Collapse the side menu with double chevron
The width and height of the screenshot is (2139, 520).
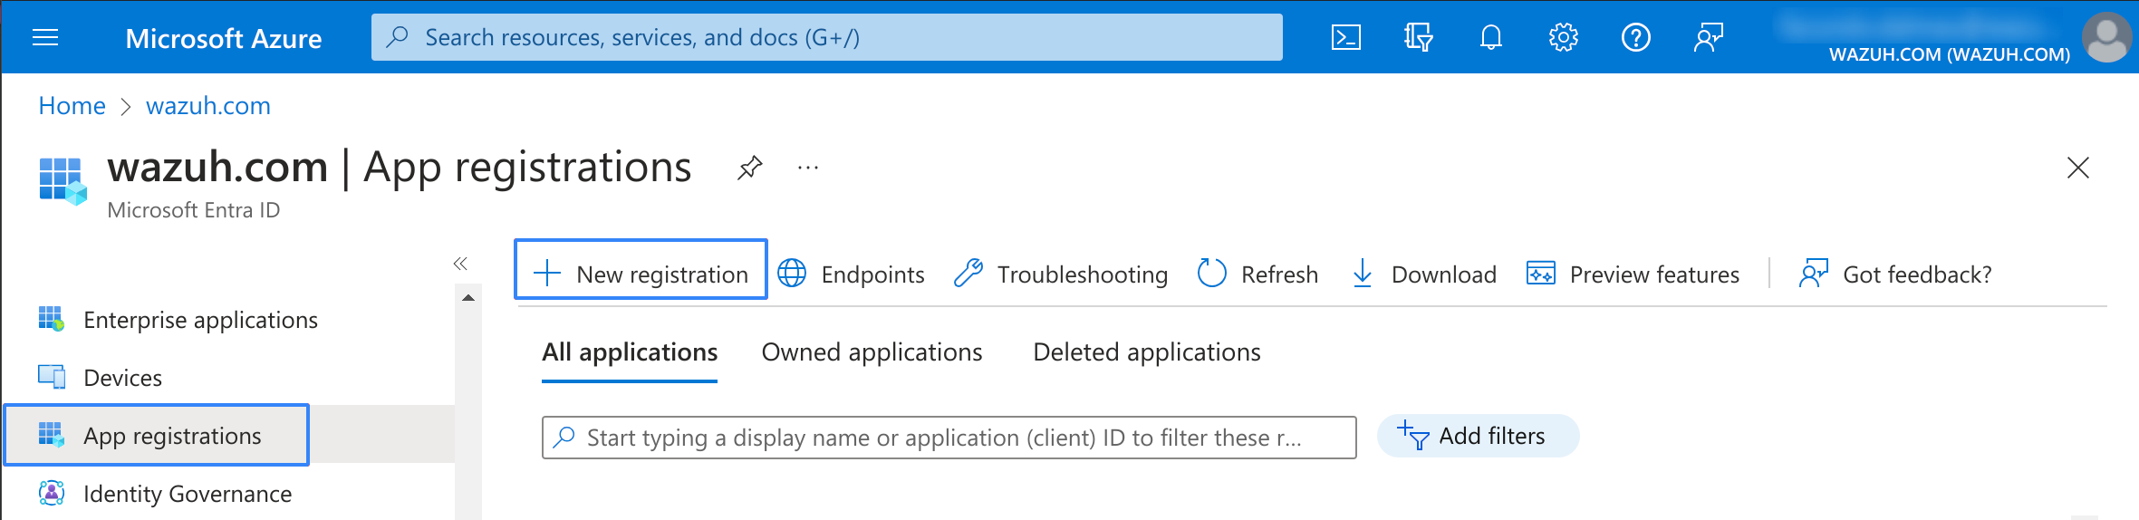460,264
